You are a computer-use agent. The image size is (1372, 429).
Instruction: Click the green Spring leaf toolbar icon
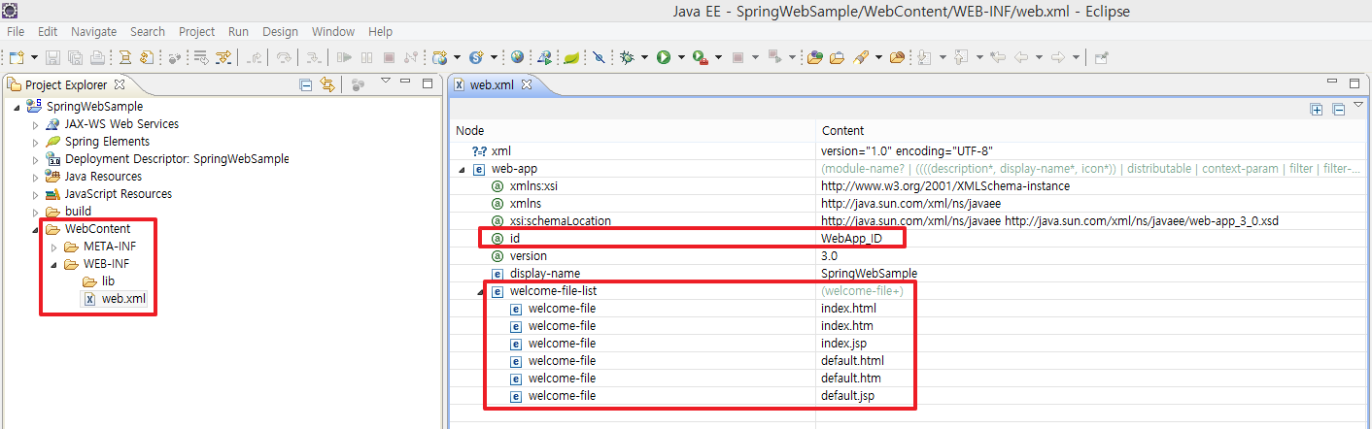[x=571, y=57]
